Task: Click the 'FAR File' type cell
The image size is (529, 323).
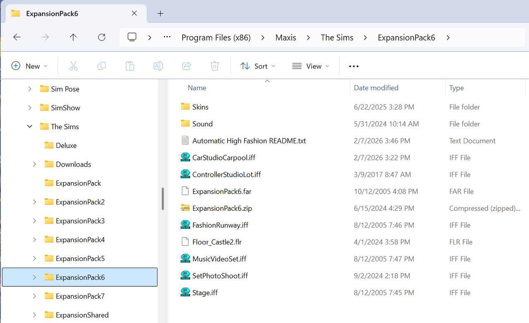Action: click(461, 191)
